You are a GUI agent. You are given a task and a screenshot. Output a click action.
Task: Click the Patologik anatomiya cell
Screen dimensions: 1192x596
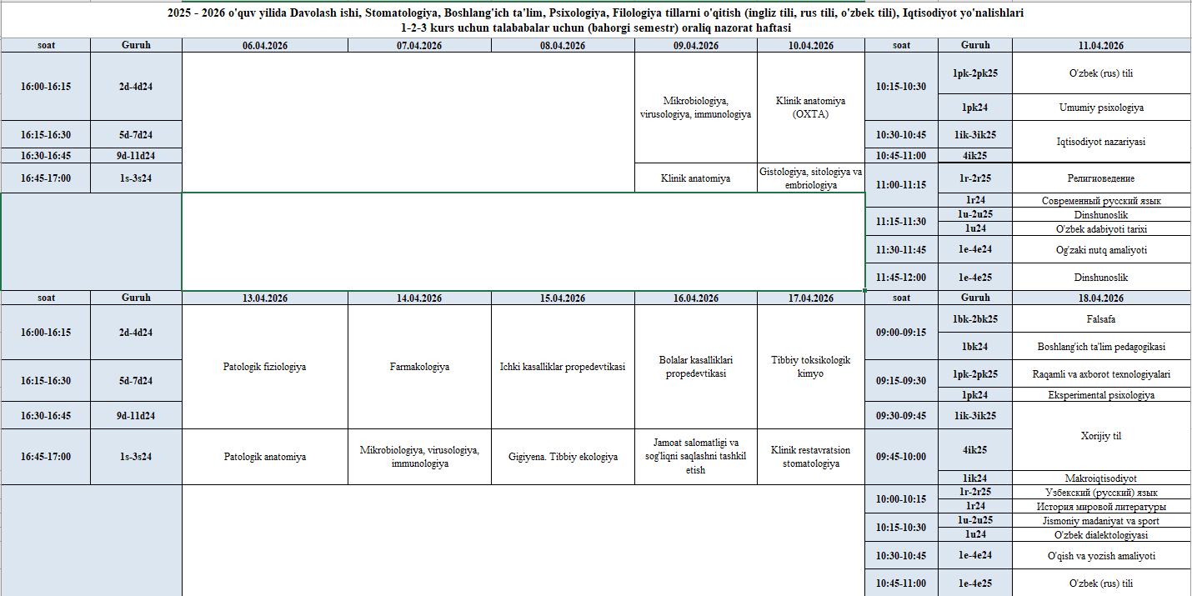coord(264,457)
